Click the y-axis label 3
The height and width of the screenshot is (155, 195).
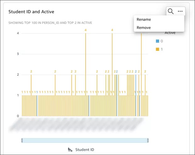coord(18,54)
